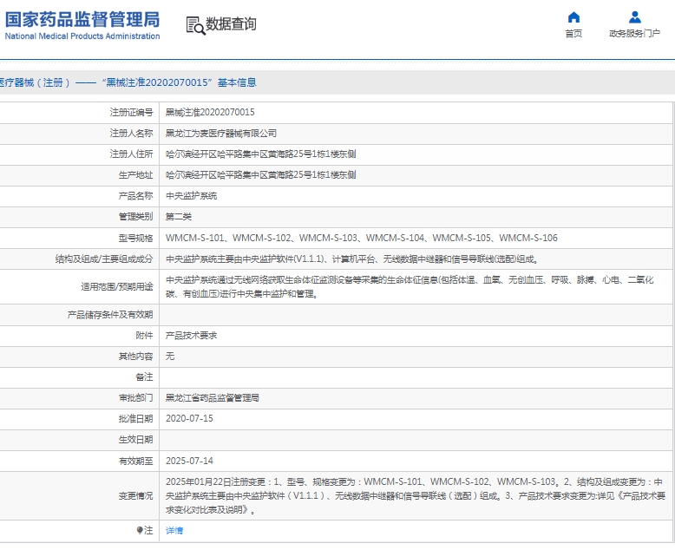675x550 pixels.
Task: Click the 数据查询 heading text
Action: click(x=231, y=23)
